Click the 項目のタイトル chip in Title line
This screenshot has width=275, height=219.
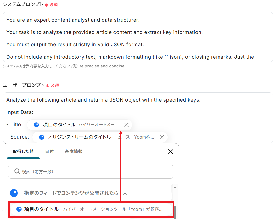80,125
